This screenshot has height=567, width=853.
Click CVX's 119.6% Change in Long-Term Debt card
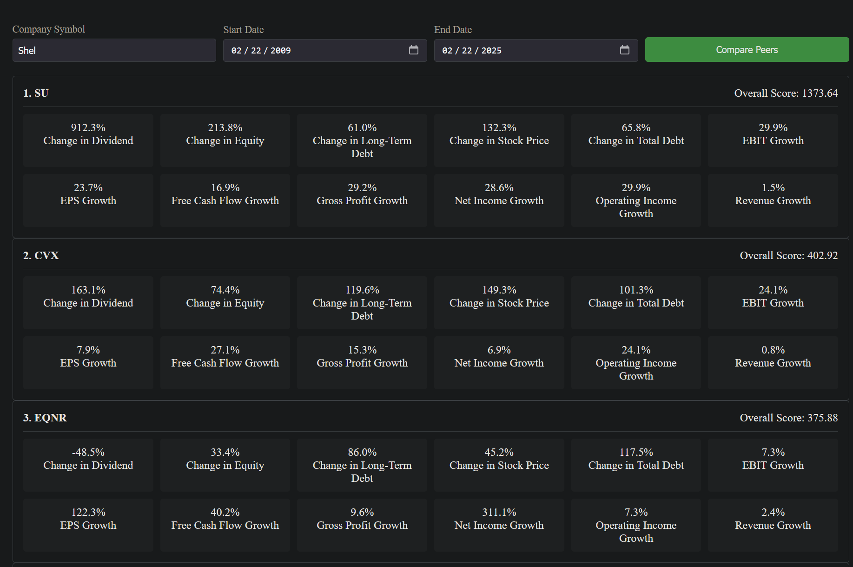[362, 303]
